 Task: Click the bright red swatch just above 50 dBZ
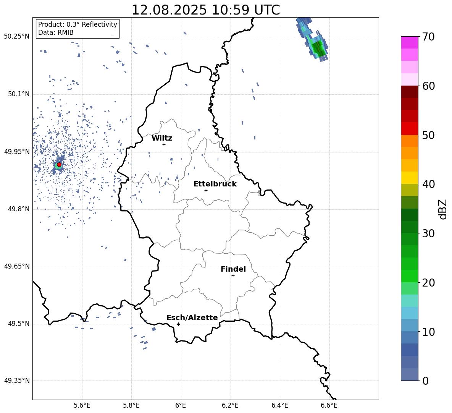[409, 129]
